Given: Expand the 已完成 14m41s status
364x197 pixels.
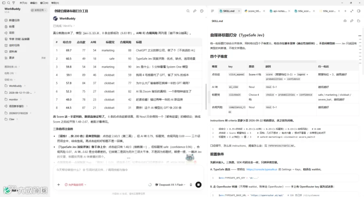Looking at the screenshot, I should click(64, 26).
